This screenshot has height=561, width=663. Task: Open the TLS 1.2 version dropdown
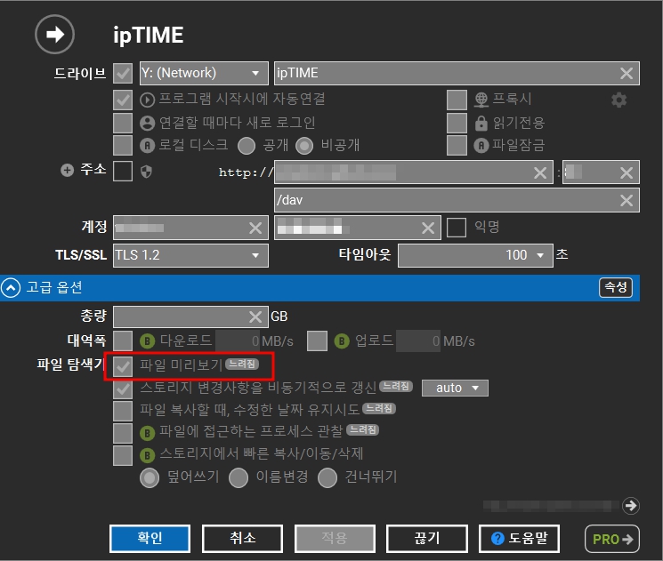[190, 255]
